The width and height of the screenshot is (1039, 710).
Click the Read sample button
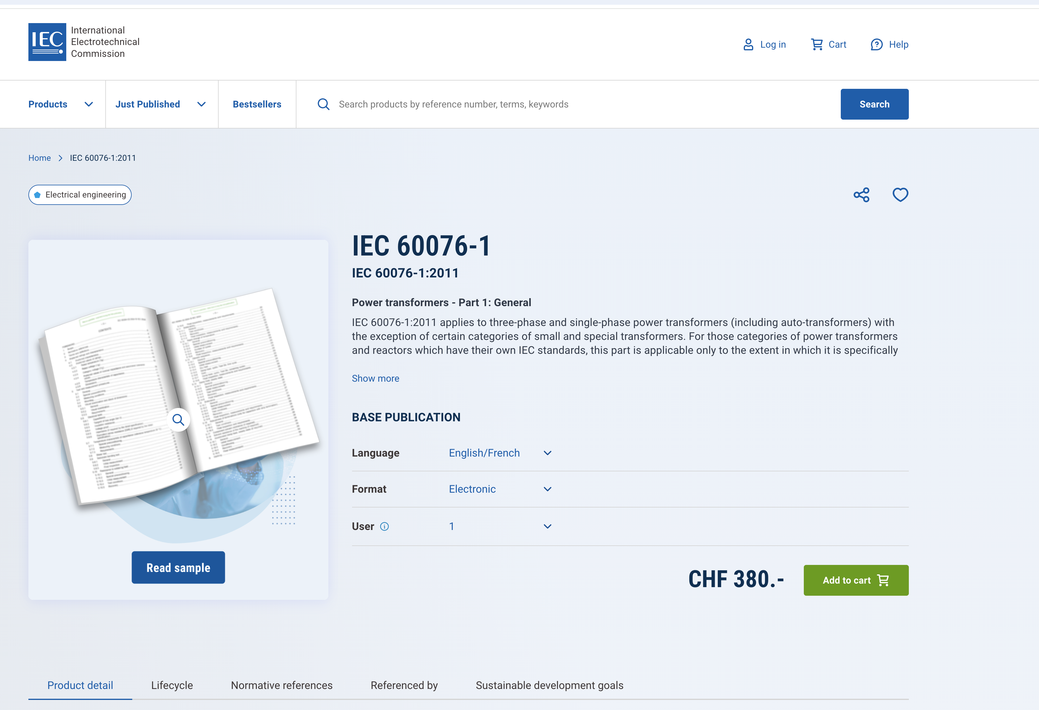click(178, 568)
